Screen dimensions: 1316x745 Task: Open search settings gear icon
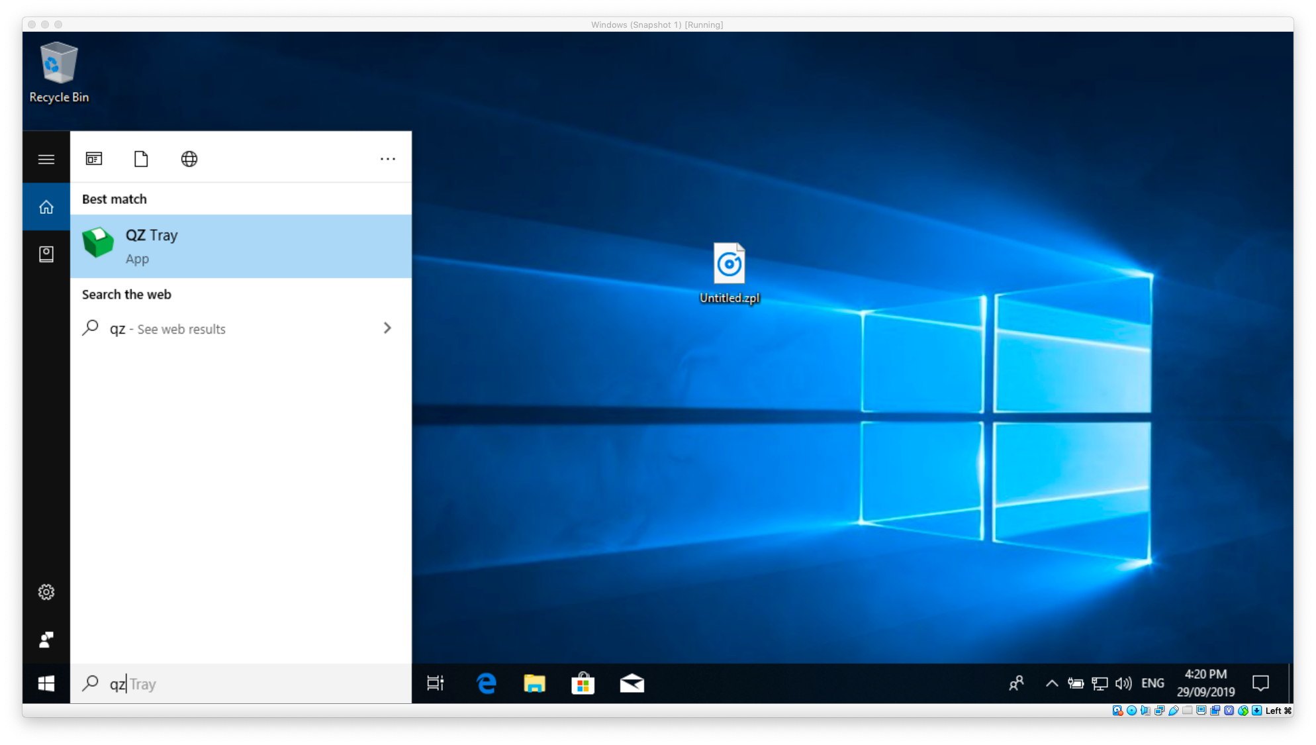click(46, 592)
